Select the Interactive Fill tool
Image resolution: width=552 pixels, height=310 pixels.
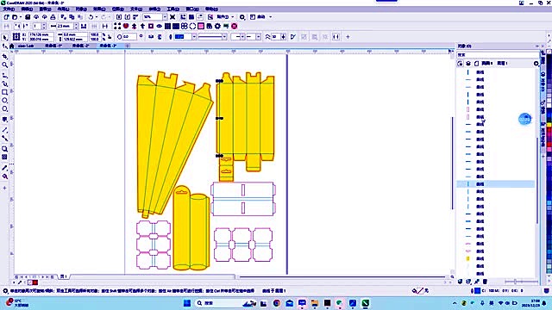tap(4, 177)
